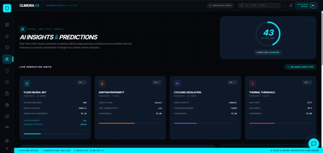Screen dimensions: 323x153
Task: Click the LAT / LONG / SECTOR search field
Action: (259, 6)
